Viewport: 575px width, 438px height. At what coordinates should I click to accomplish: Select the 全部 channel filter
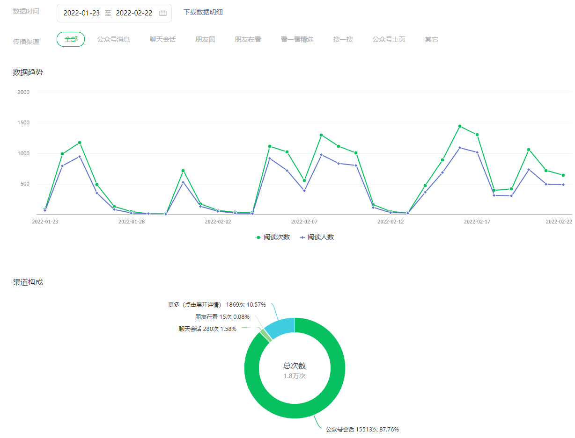[71, 39]
